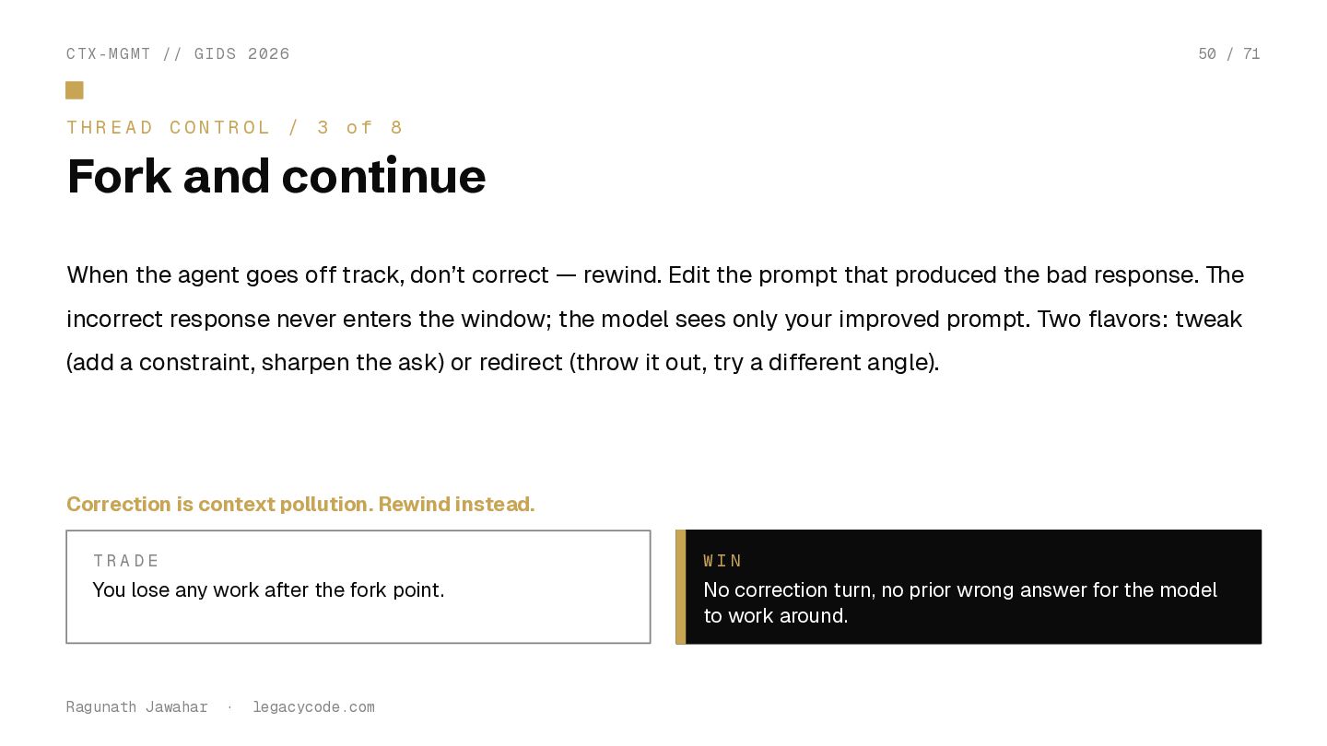Click the legacycode.com link in the footer
The width and height of the screenshot is (1327, 746).
click(x=313, y=707)
